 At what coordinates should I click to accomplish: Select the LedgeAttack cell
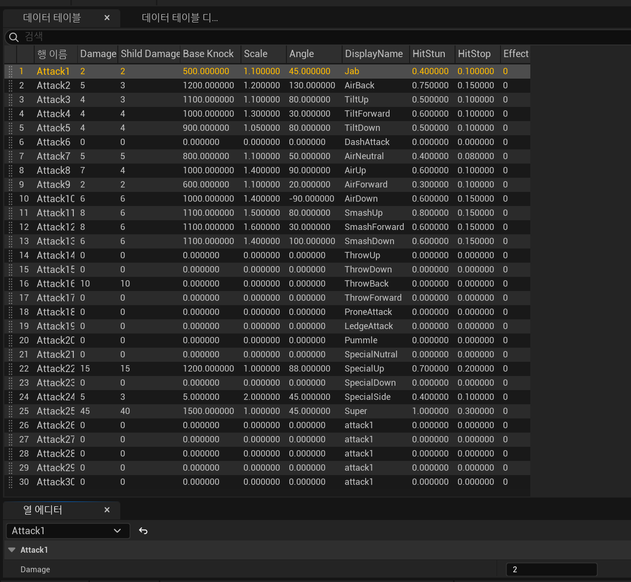369,326
